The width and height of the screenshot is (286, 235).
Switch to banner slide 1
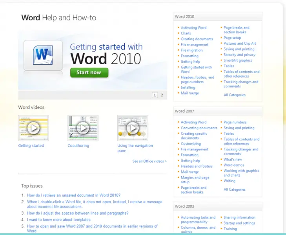click(x=155, y=95)
